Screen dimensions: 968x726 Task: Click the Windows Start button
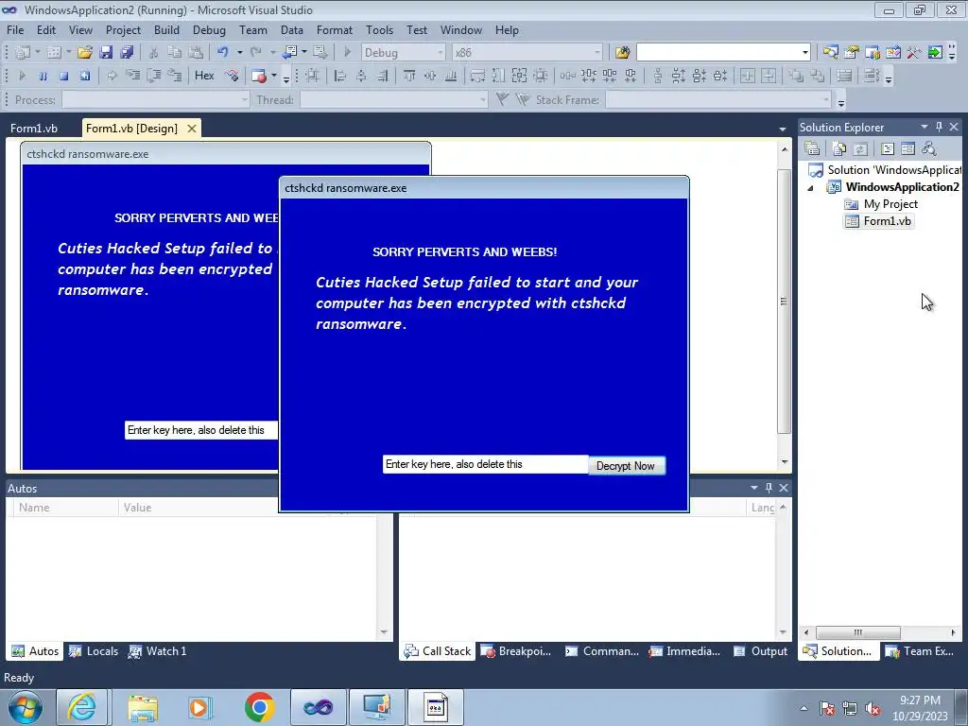point(26,707)
